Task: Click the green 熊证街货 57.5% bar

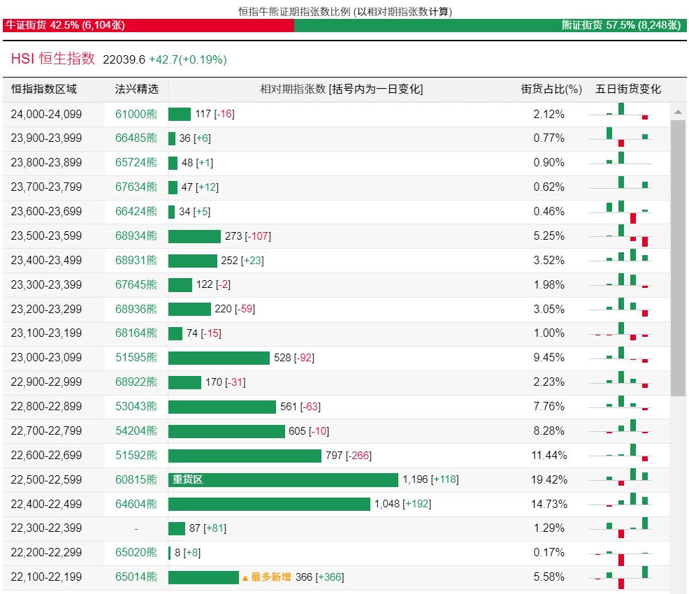Action: click(491, 25)
